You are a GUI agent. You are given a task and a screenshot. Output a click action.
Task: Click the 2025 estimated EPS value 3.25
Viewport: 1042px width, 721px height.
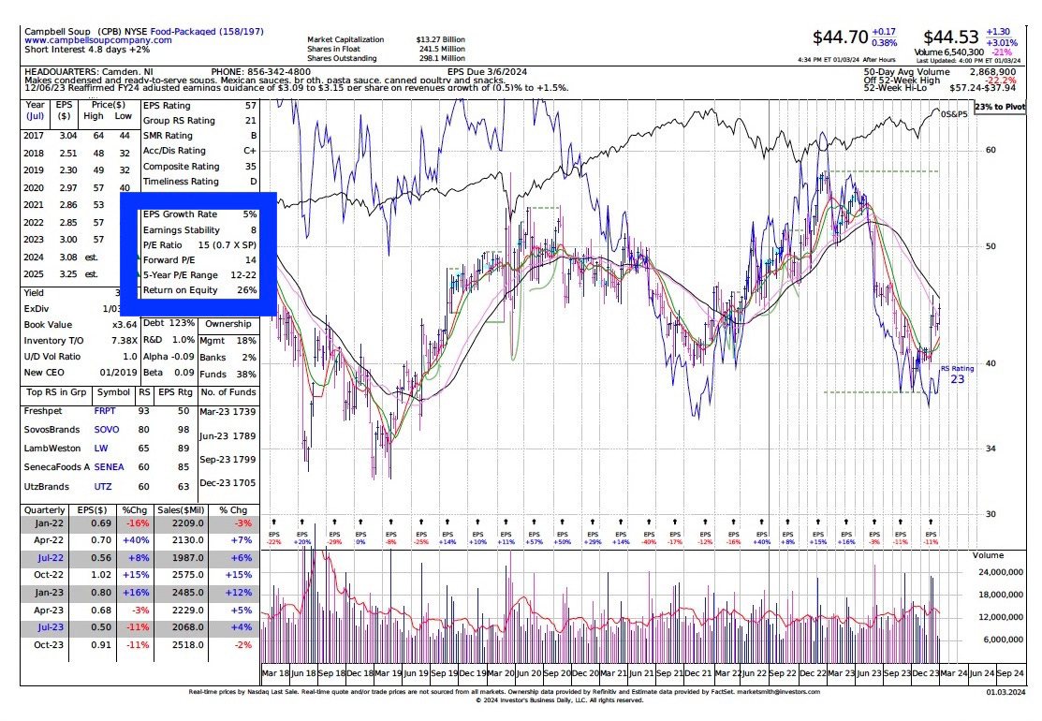[68, 274]
